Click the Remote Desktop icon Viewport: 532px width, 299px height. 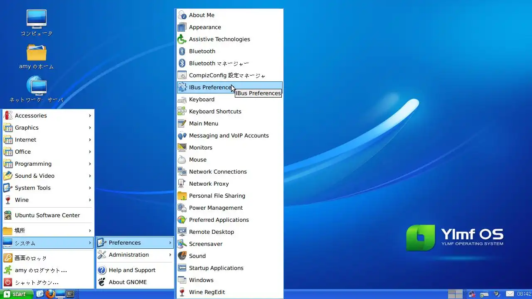coord(182,232)
